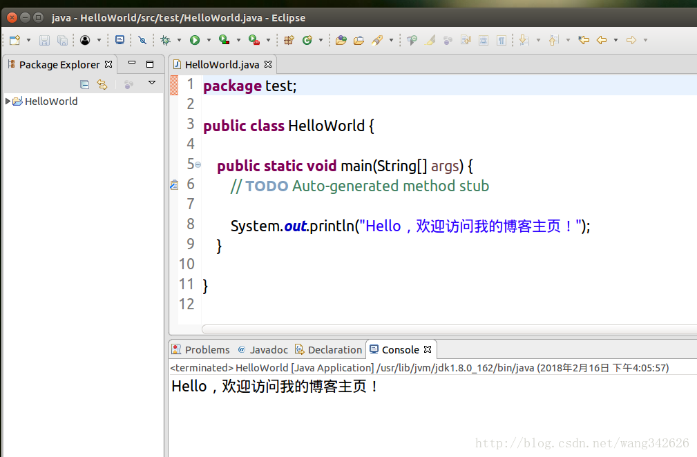Viewport: 697px width, 457px height.
Task: Open the External Tools dropdown arrow
Action: click(268, 41)
